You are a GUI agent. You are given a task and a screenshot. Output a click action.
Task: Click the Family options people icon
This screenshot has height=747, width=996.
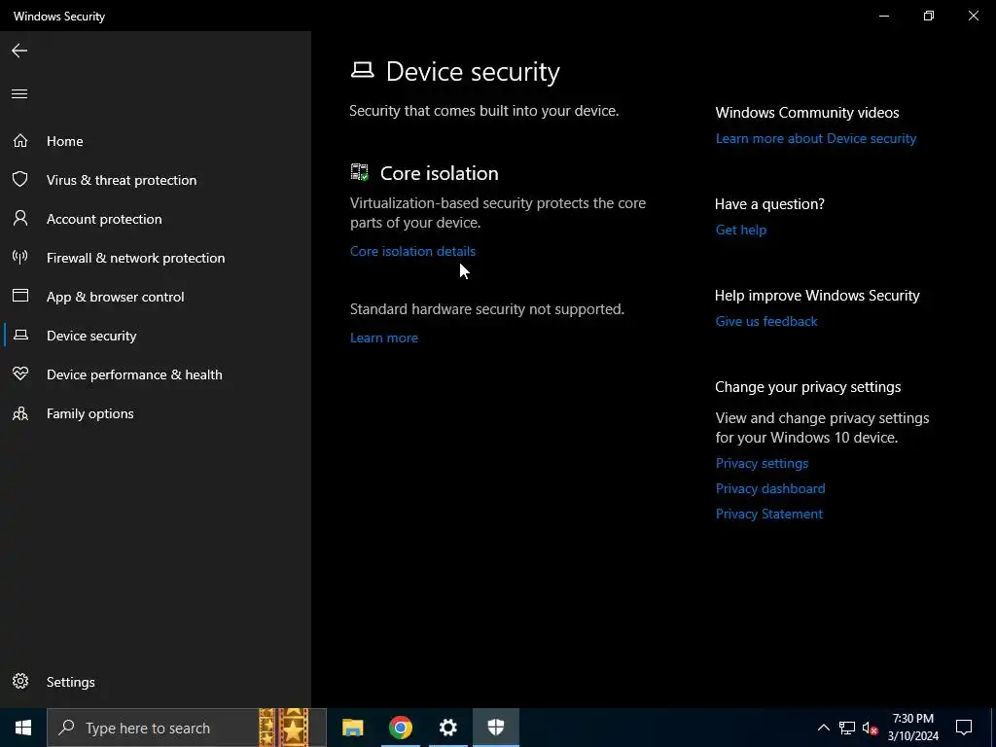pyautogui.click(x=19, y=413)
